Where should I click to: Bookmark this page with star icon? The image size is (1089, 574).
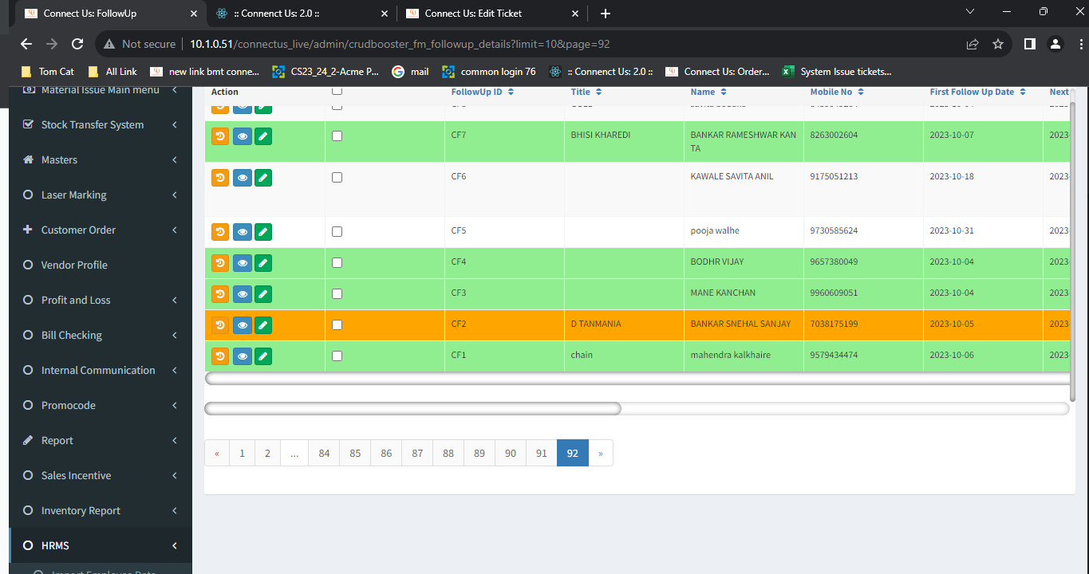pyautogui.click(x=997, y=44)
